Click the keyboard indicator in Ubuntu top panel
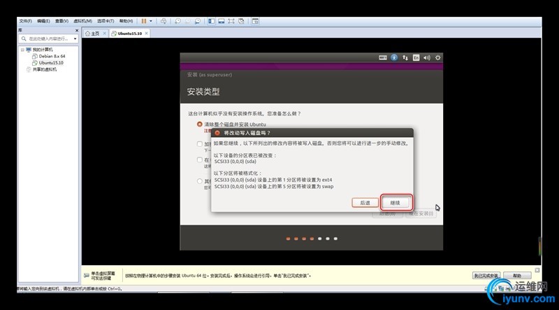The height and width of the screenshot is (310, 559). coord(383,57)
